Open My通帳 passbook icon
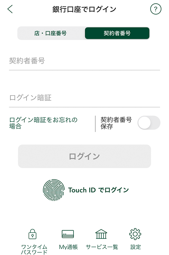This screenshot has height=255, width=169. (68, 234)
